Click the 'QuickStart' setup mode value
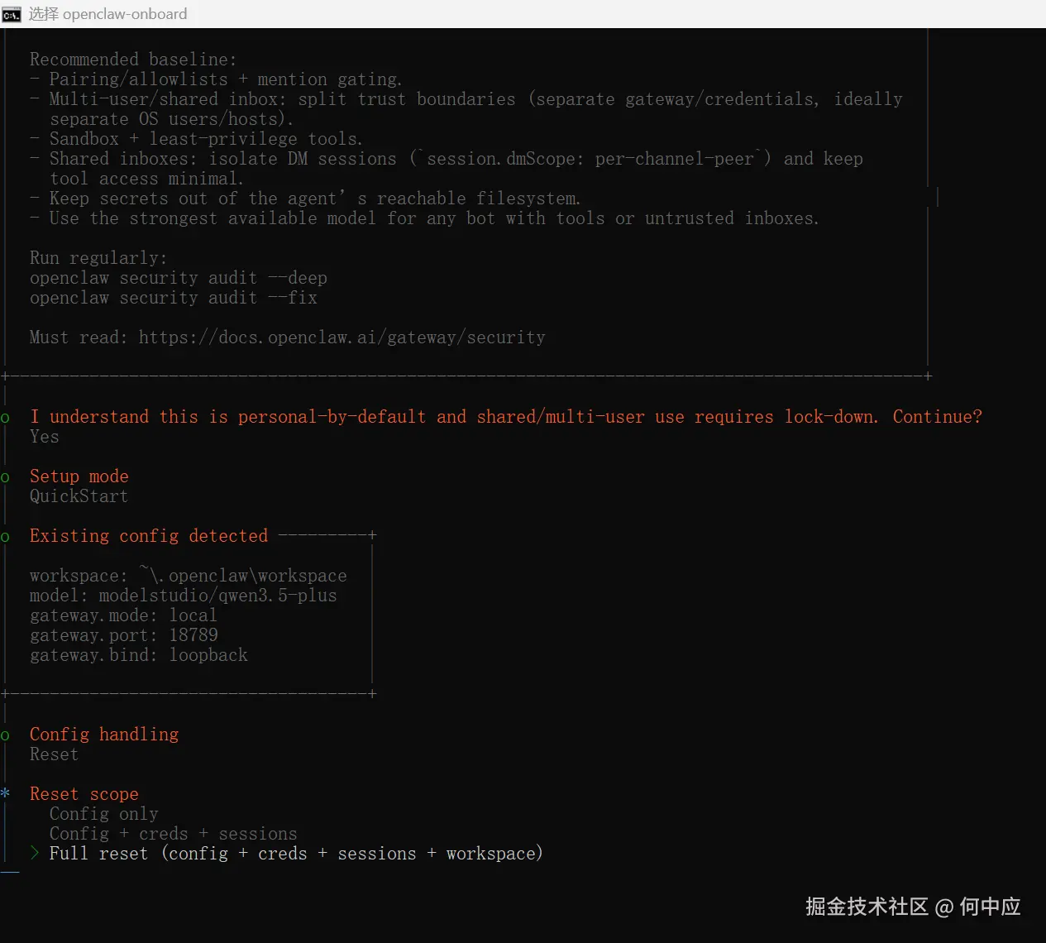The height and width of the screenshot is (943, 1046). pyautogui.click(x=79, y=496)
